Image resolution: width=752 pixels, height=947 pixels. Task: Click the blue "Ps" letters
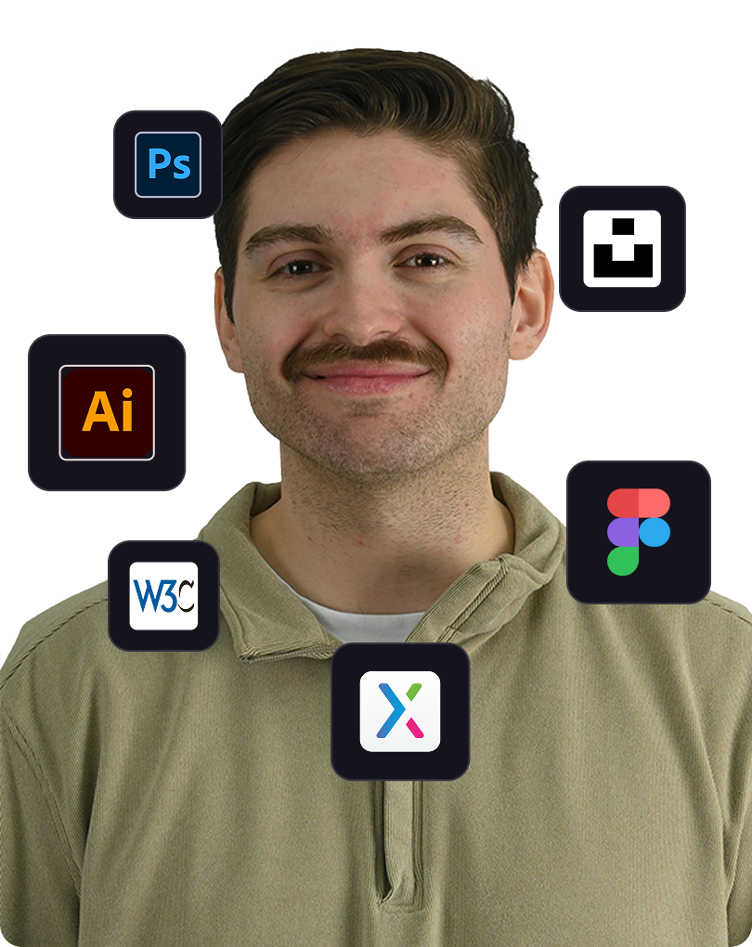pyautogui.click(x=169, y=165)
